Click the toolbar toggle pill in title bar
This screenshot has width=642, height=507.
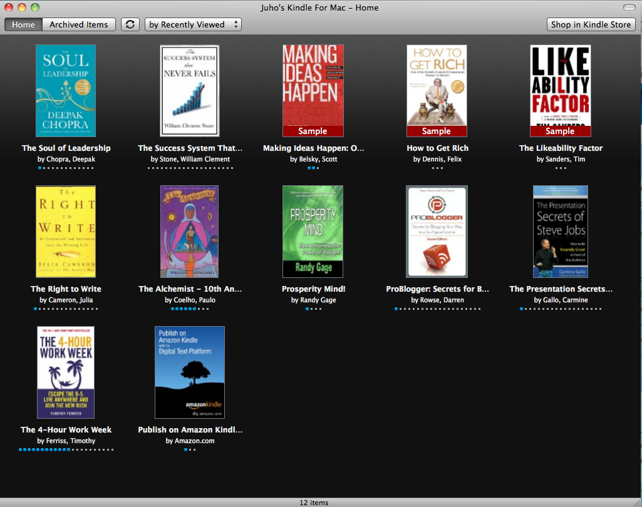click(629, 8)
